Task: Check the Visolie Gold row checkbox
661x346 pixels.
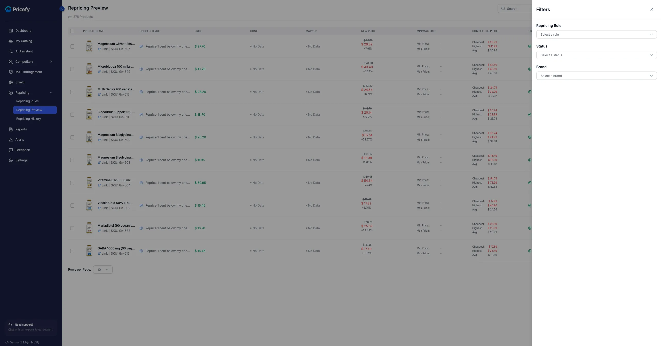Action: click(x=72, y=206)
